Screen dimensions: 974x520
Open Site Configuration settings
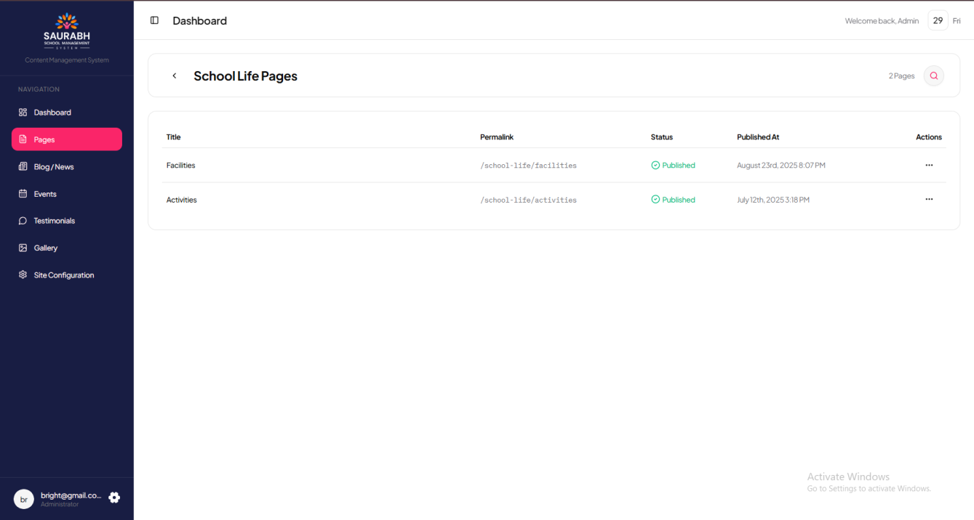coord(63,275)
